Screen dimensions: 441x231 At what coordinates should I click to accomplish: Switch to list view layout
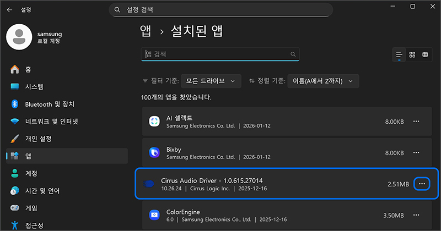(399, 54)
